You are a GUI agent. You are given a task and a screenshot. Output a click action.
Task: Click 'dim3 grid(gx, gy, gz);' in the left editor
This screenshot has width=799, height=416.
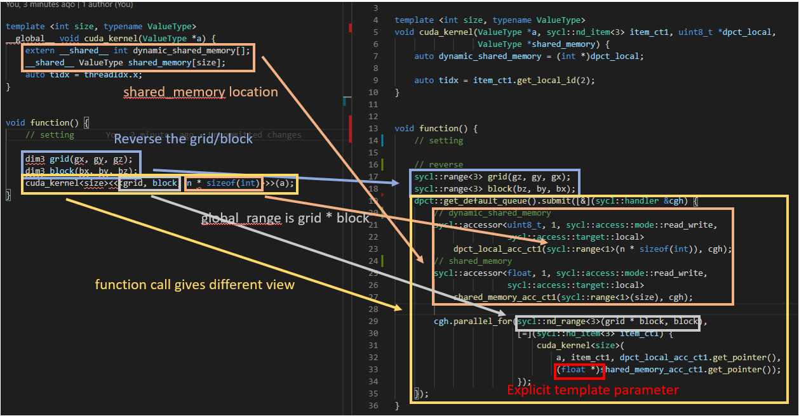[79, 159]
